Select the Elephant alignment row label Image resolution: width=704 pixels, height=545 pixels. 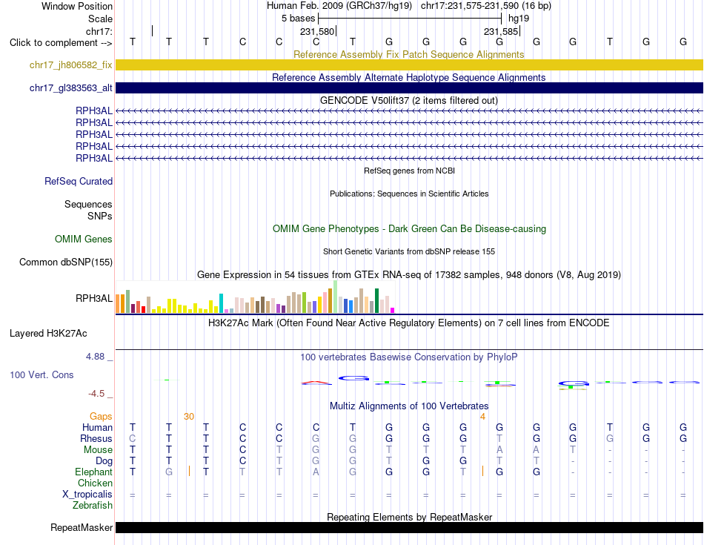93,472
